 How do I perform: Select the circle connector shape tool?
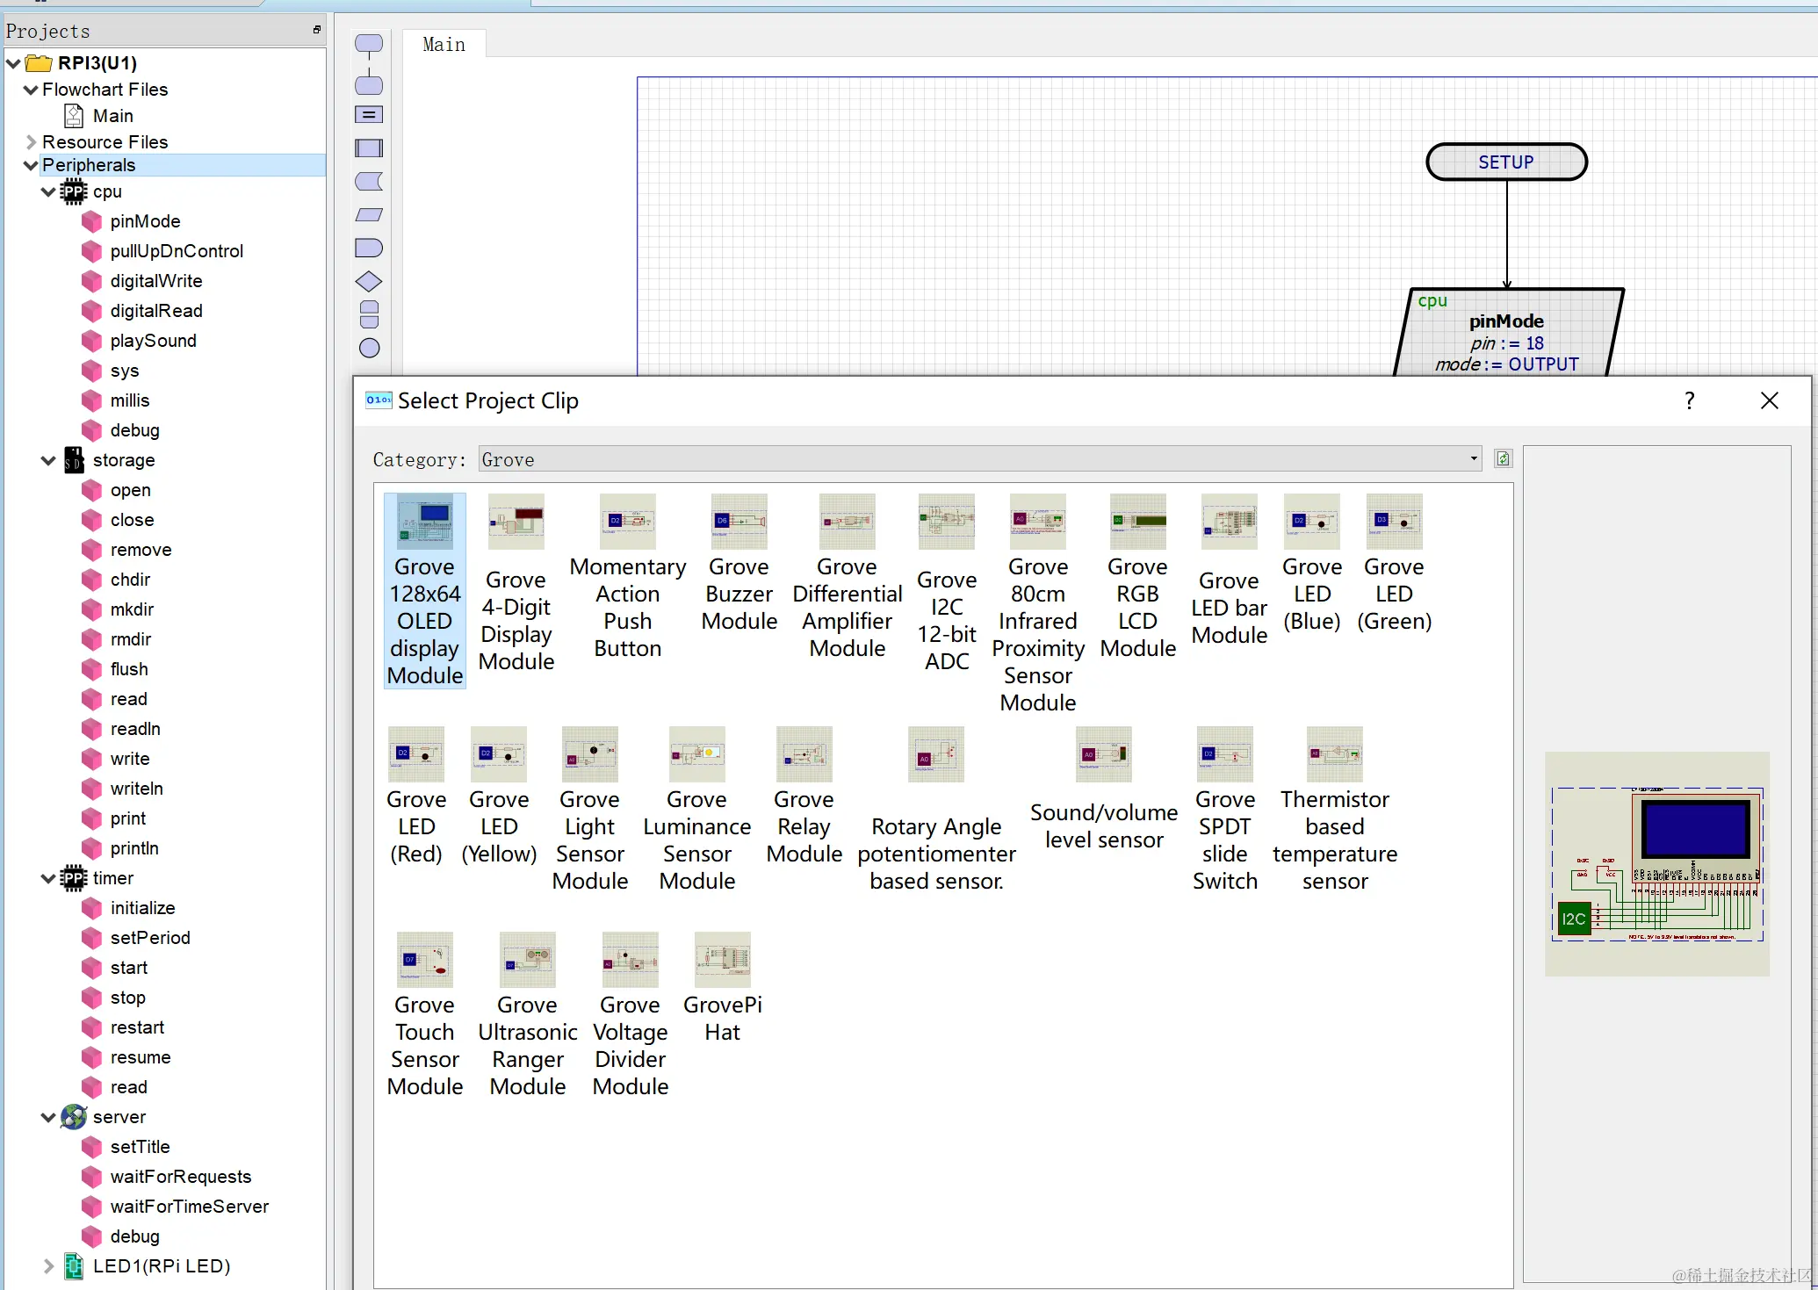(x=369, y=349)
